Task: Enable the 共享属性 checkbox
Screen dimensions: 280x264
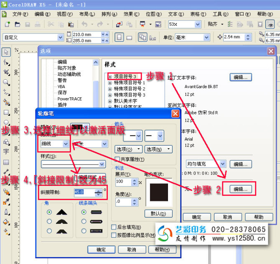Action: (117, 159)
